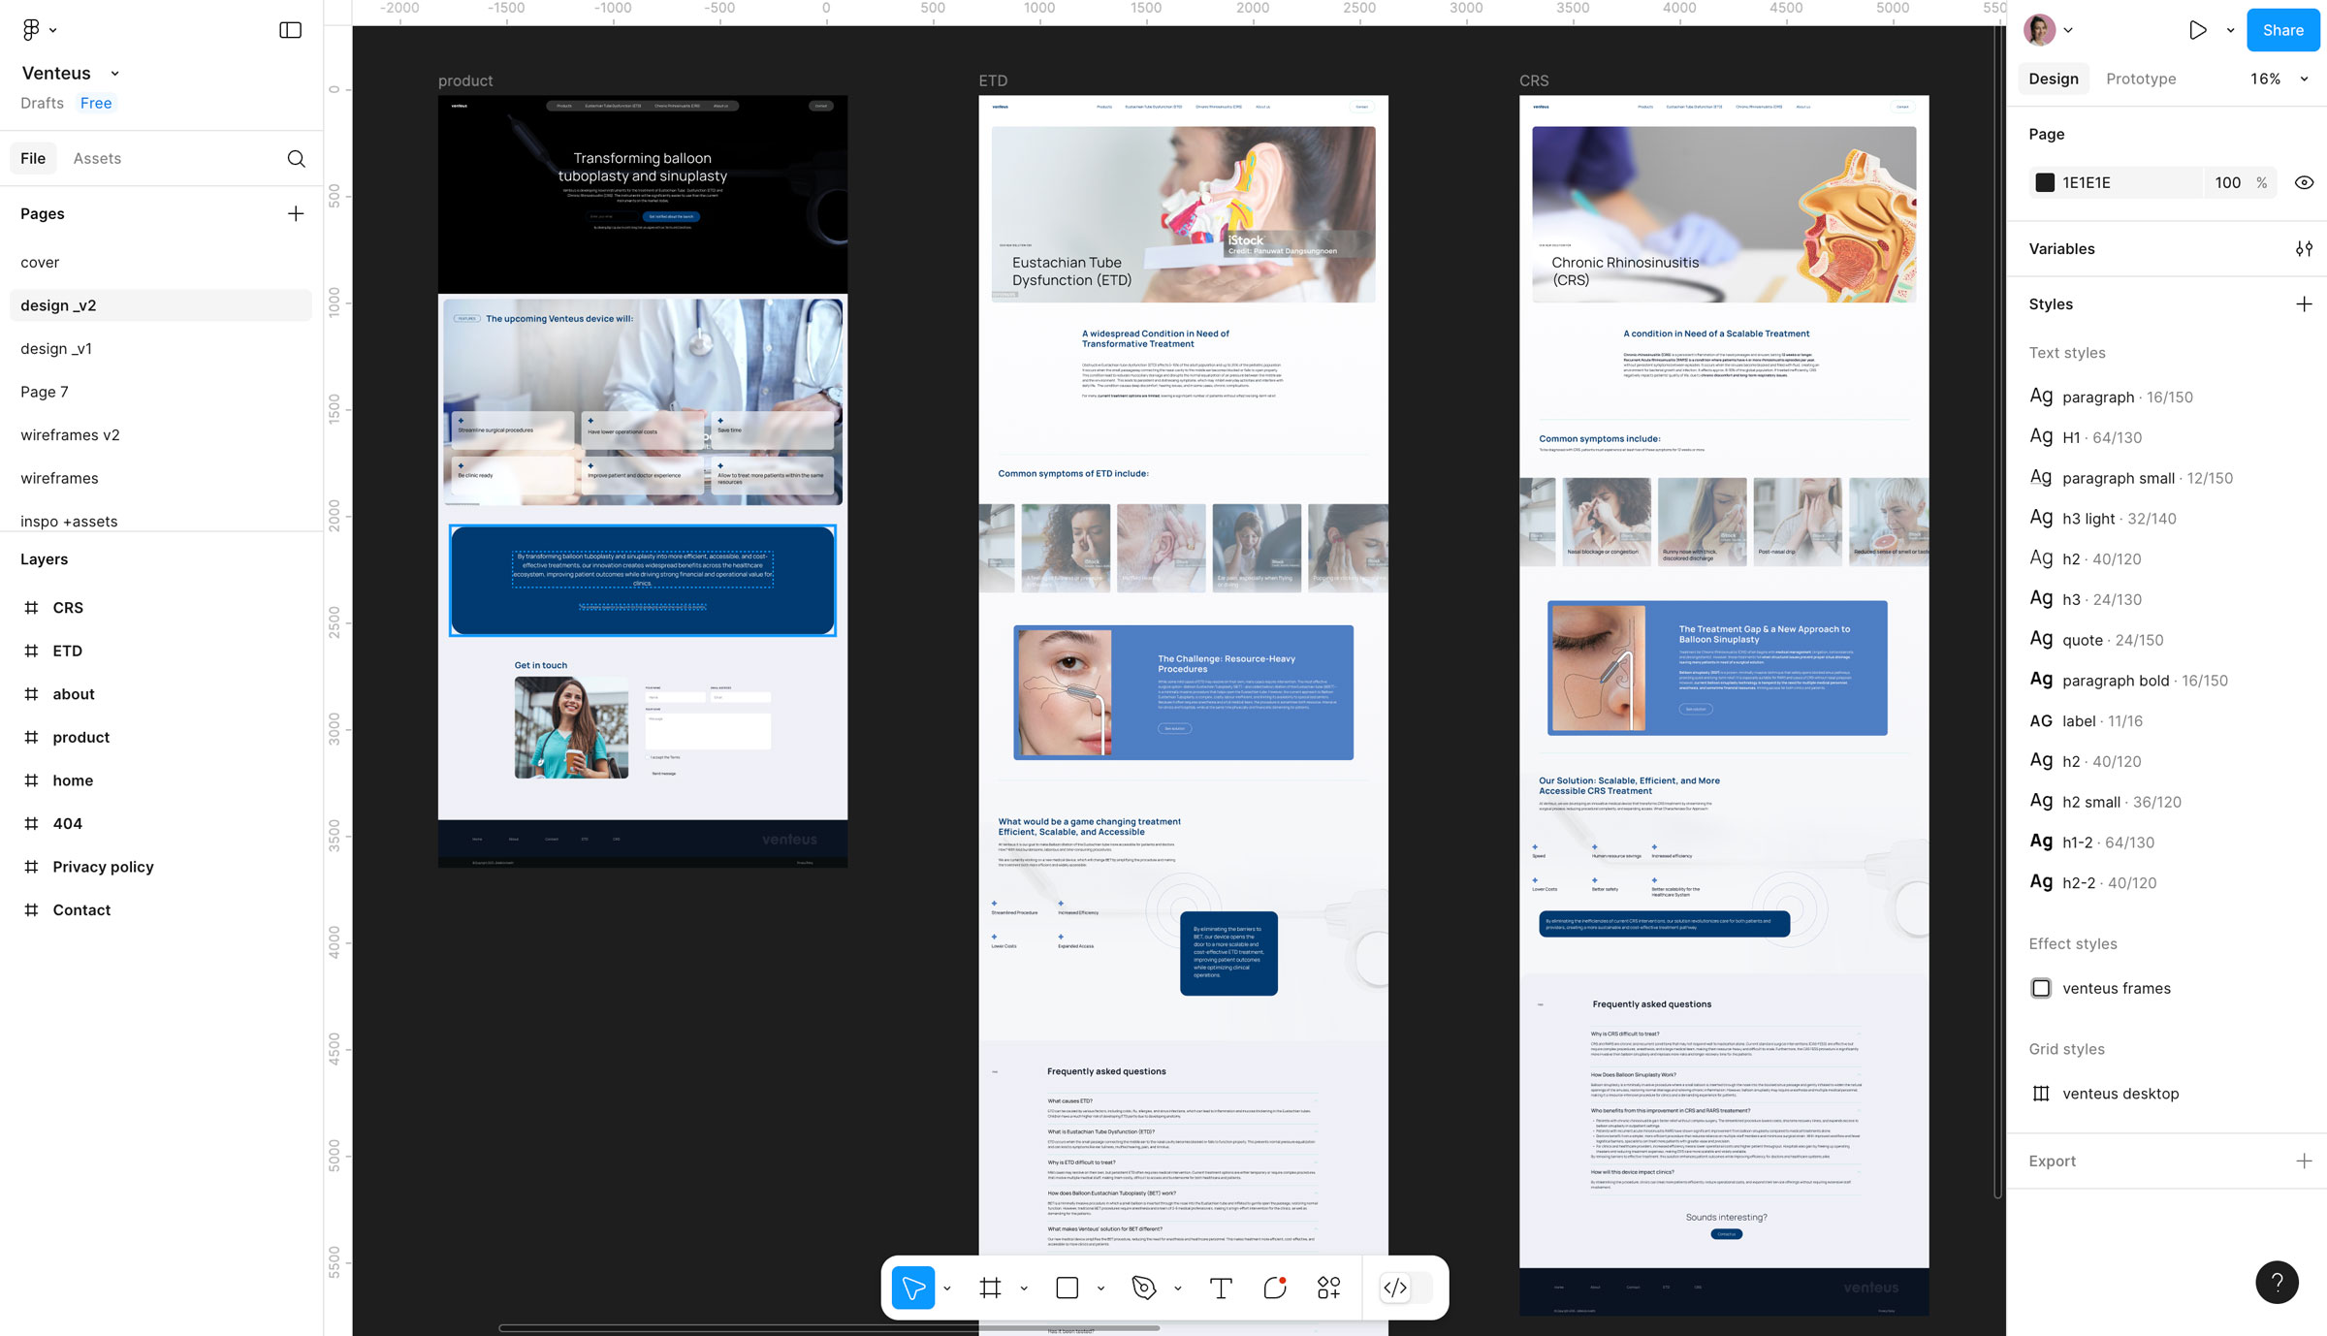Open the user avatar icon
This screenshot has height=1336, width=2327.
tap(2040, 30)
